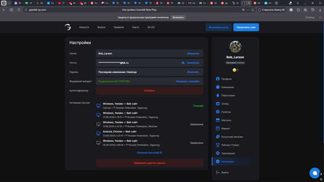Open SA-ES in top menu

click(151, 27)
